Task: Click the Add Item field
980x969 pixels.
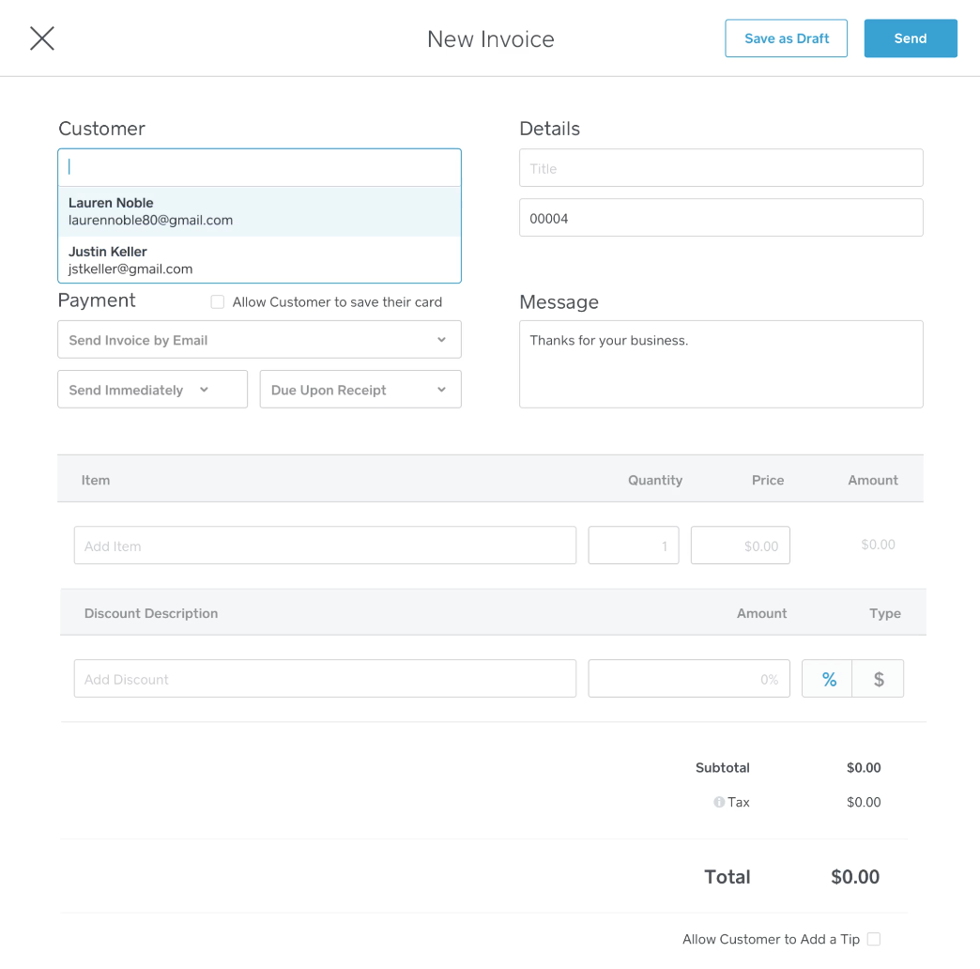Action: (325, 545)
